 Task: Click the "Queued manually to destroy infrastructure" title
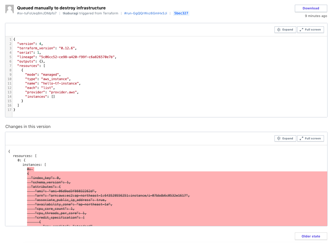tap(61, 8)
